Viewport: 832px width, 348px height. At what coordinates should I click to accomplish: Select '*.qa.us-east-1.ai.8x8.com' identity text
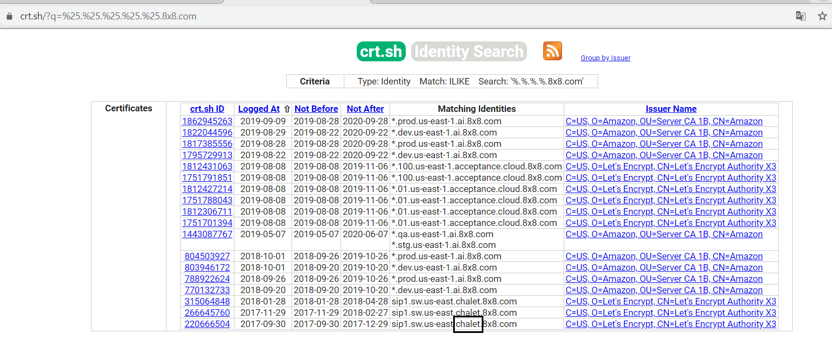click(x=442, y=234)
